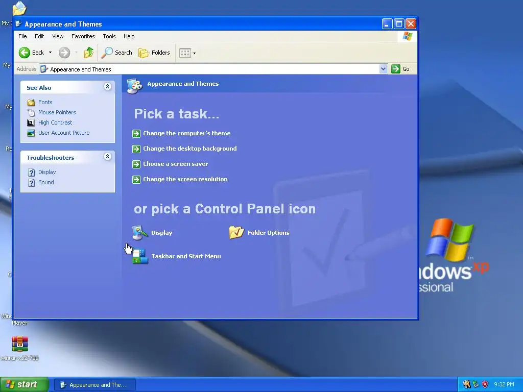The image size is (523, 392).
Task: Click the middle system tray icon
Action: pyautogui.click(x=476, y=384)
